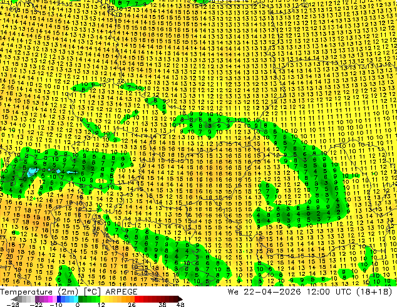
Task: Click the '-22' value on color scale
Action: click(x=36, y=304)
